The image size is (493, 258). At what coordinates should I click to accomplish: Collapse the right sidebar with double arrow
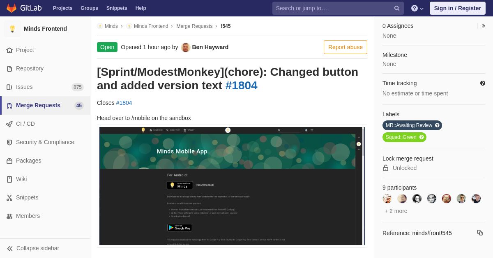point(484,26)
